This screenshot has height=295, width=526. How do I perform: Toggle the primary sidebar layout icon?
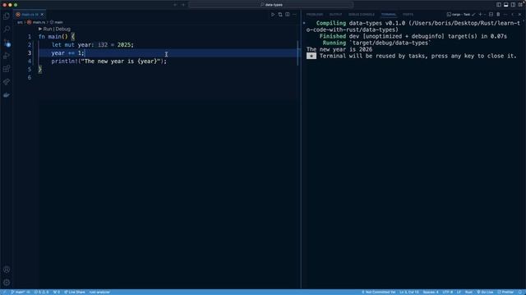(x=499, y=5)
